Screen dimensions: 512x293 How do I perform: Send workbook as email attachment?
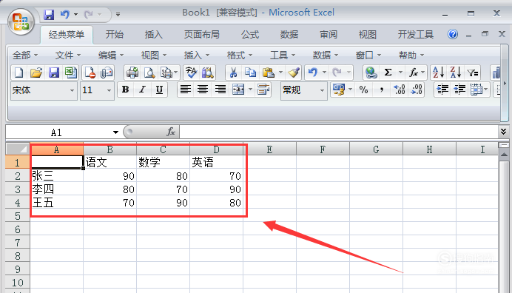pyautogui.click(x=107, y=73)
